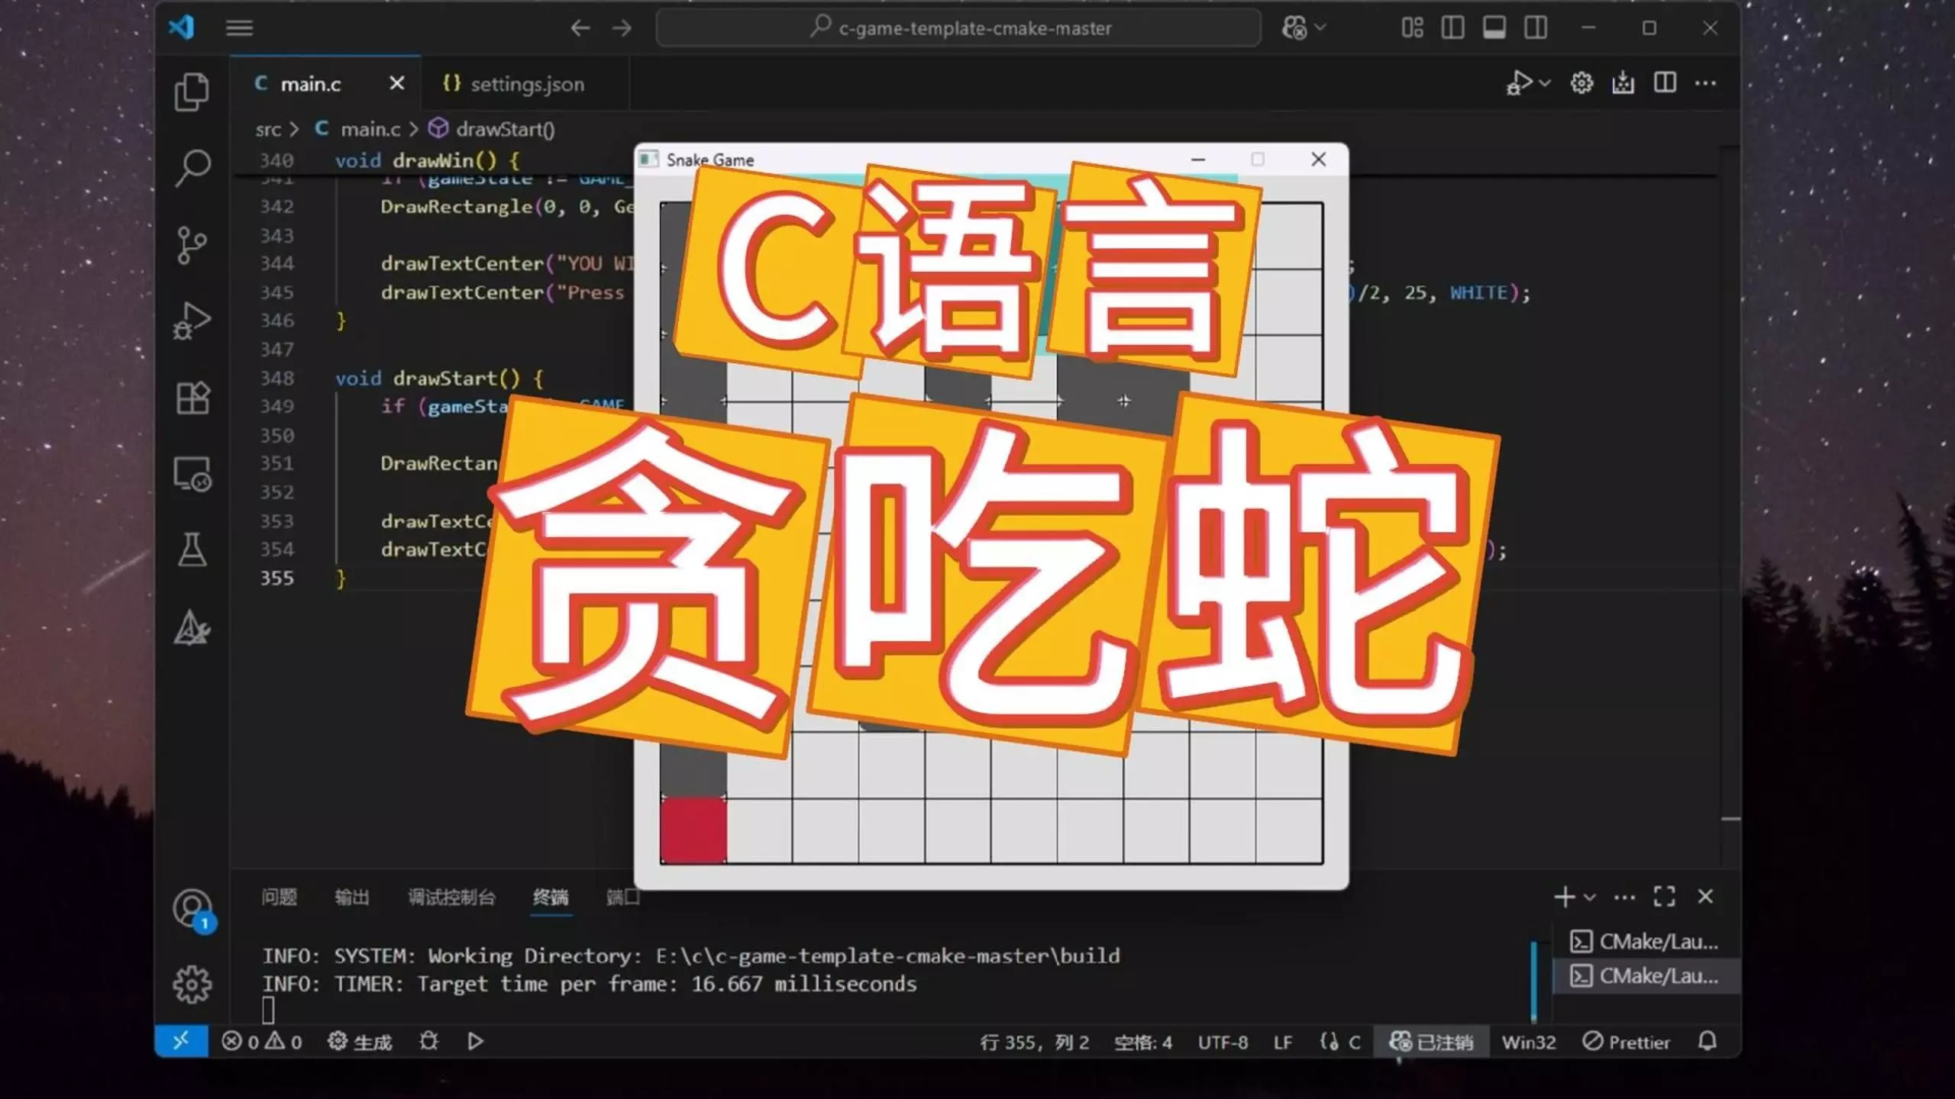Change file encoding UTF-8
The image size is (1955, 1099).
tap(1223, 1043)
